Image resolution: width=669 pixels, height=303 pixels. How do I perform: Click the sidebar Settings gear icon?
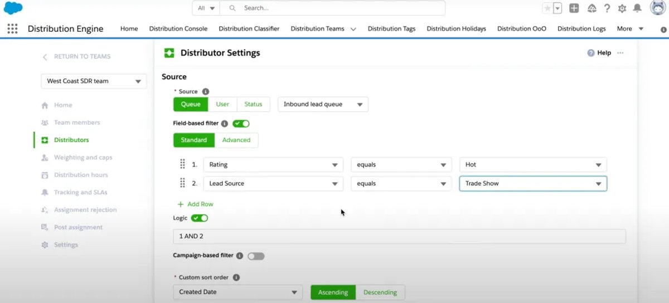[45, 245]
